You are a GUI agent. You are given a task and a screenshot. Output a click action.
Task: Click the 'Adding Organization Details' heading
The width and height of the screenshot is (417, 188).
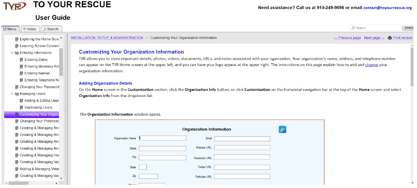pos(106,83)
